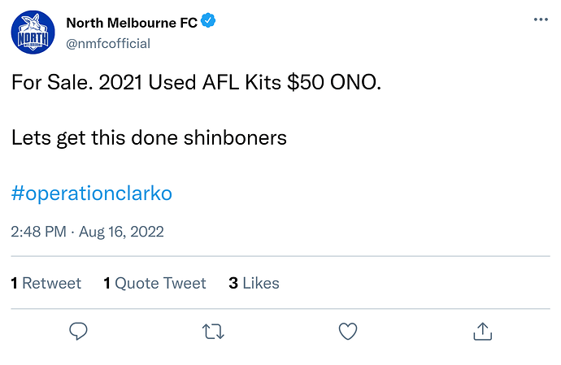The width and height of the screenshot is (561, 365).
Task: Open the #operationclarko hashtag link
Action: pos(92,193)
